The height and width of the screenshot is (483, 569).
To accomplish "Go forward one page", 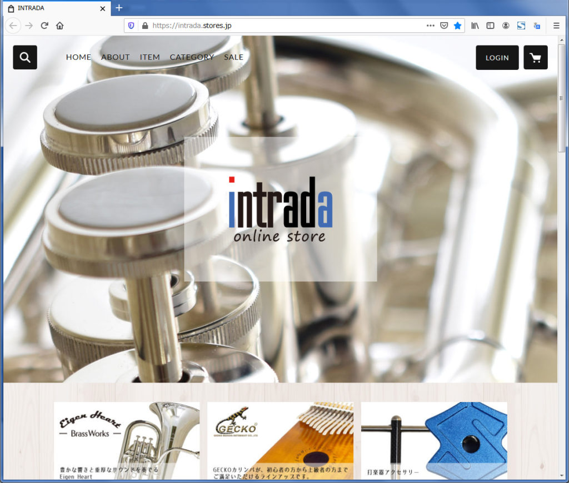I will 29,26.
